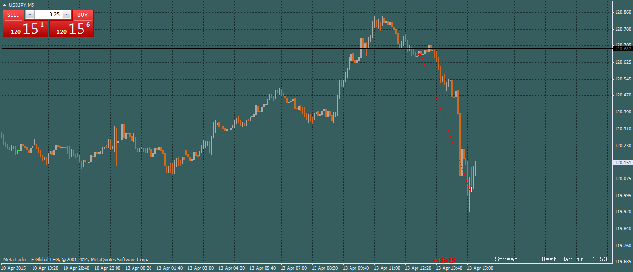Click the red SELL button
This screenshot has height=272, width=633.
[x=13, y=15]
